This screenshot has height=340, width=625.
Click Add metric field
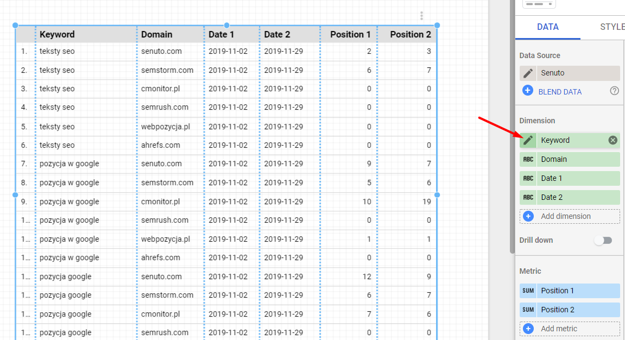[570, 329]
